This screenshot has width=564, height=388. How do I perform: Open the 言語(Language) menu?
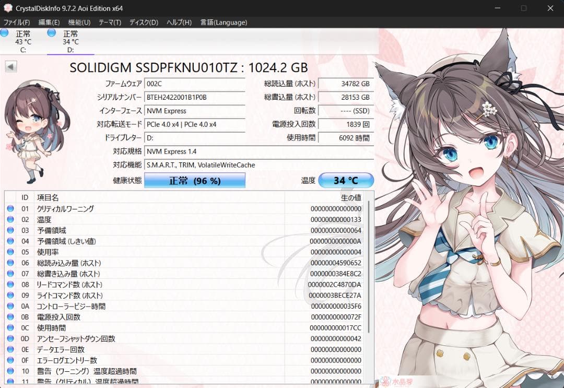(224, 22)
